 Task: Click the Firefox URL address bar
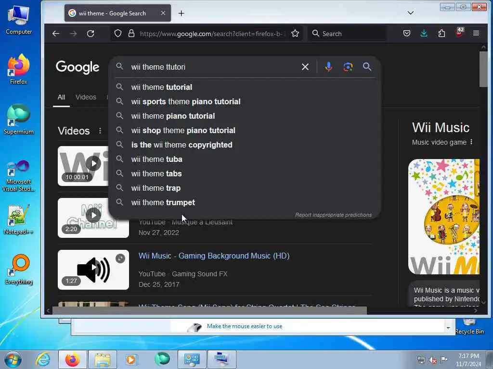pyautogui.click(x=212, y=34)
